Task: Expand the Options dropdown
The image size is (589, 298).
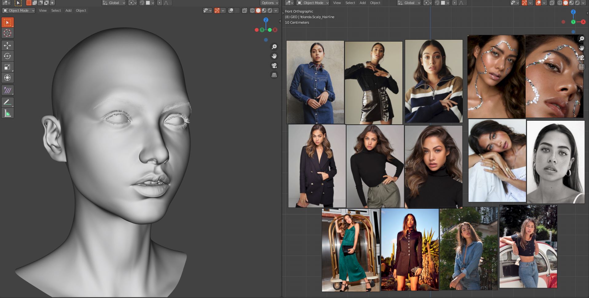Action: (x=269, y=3)
